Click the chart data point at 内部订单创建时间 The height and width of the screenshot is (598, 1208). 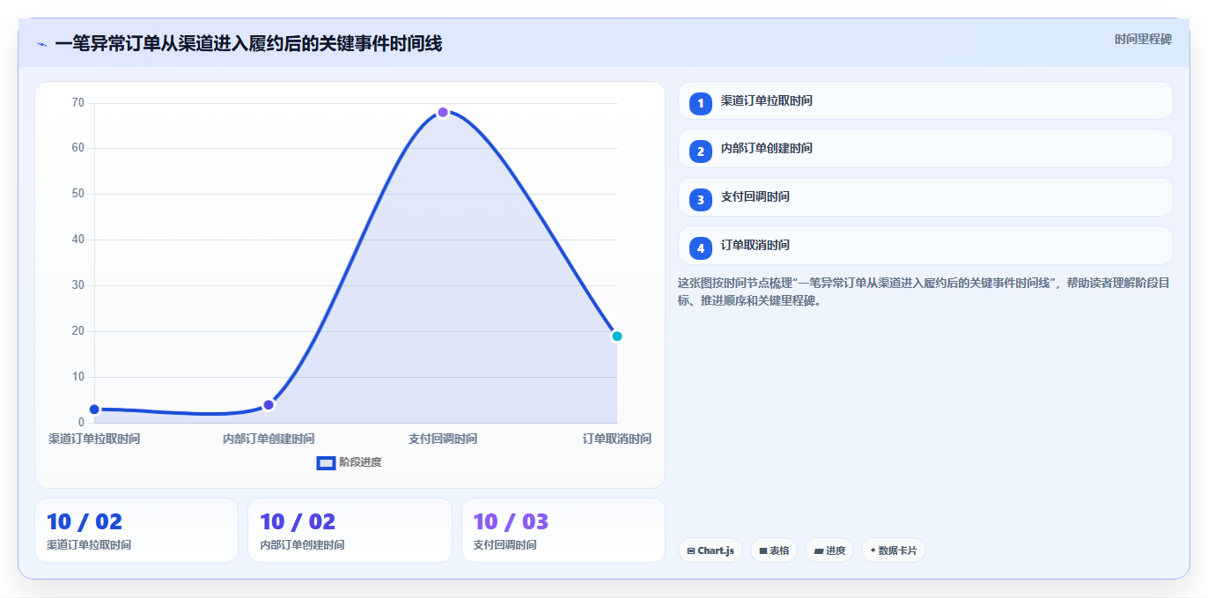[269, 405]
